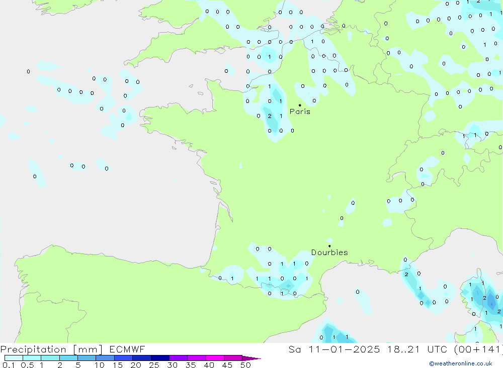Open the weatheronline.co.uk copyright link

pyautogui.click(x=460, y=363)
